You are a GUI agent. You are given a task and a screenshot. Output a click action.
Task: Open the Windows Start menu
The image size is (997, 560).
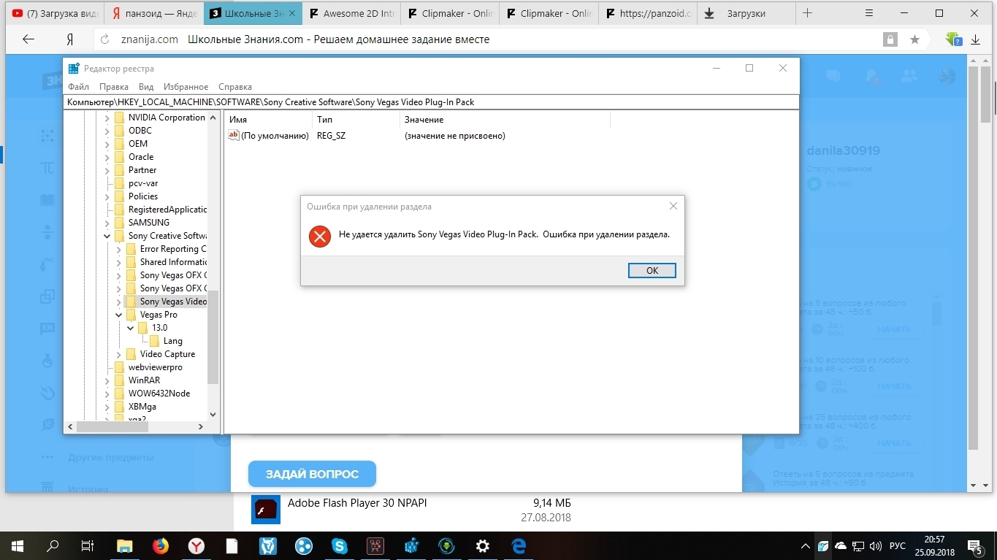coord(17,545)
